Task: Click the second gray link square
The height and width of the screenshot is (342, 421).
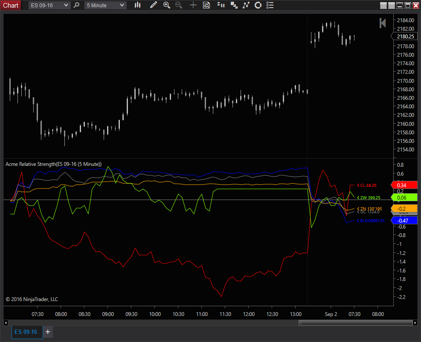Action: click(x=392, y=6)
